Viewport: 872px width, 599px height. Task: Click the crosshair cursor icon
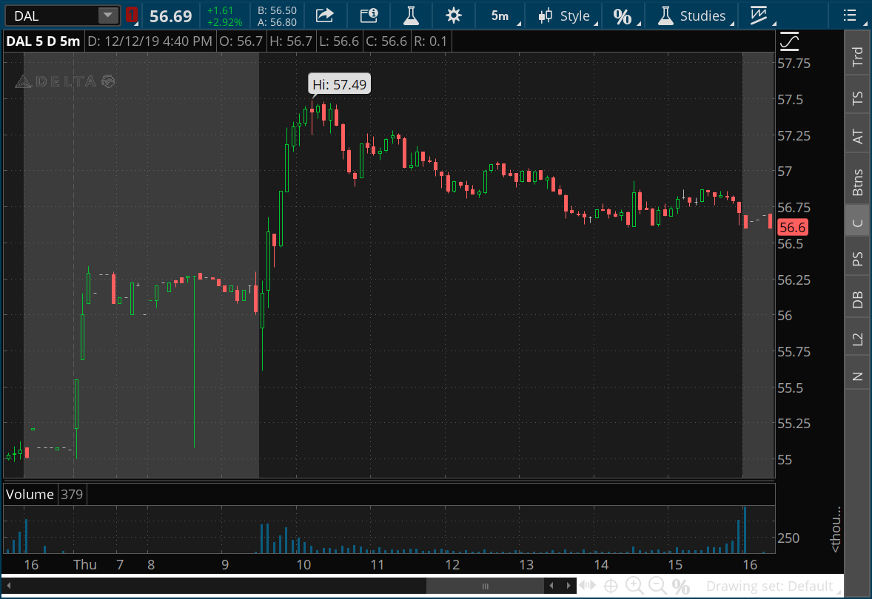pyautogui.click(x=611, y=586)
